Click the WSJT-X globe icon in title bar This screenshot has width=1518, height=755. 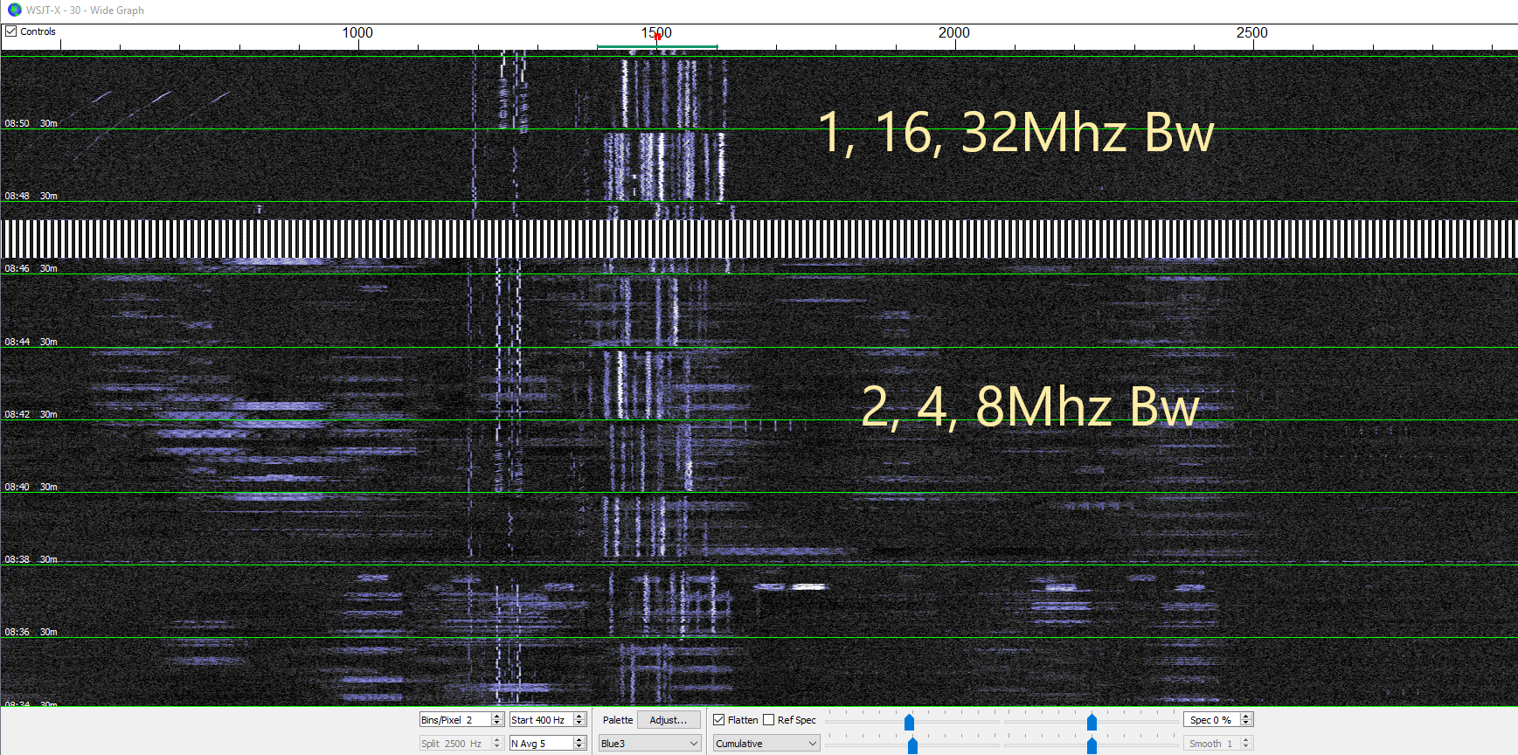point(14,10)
